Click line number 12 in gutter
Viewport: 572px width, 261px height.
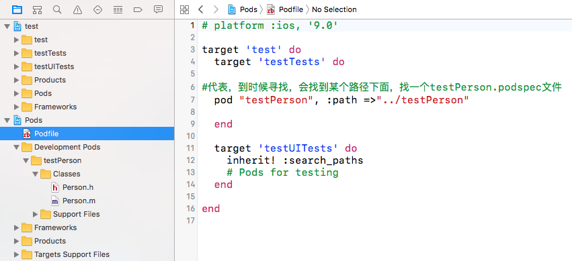[191, 160]
